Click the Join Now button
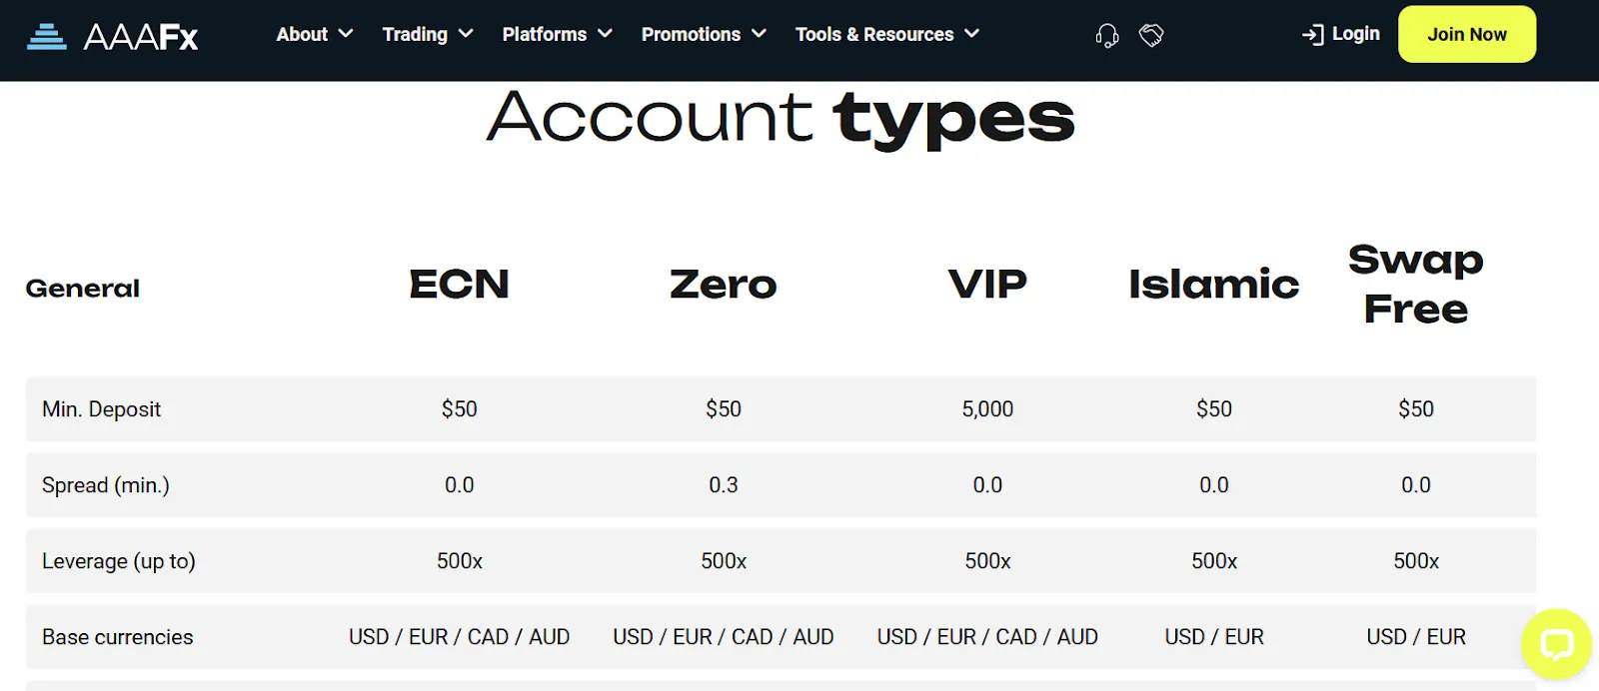The height and width of the screenshot is (691, 1599). (1467, 34)
